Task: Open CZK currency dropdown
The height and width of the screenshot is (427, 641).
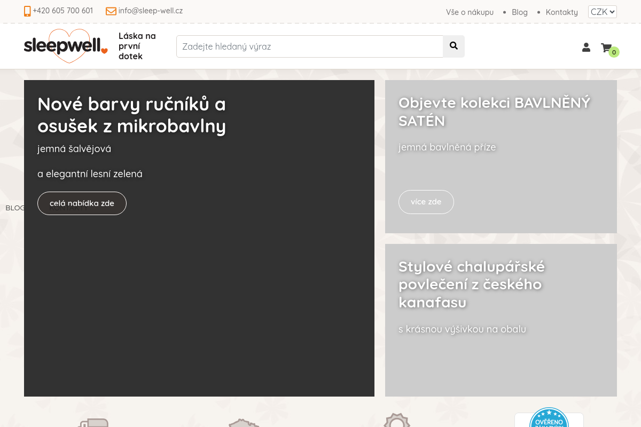Action: tap(603, 12)
